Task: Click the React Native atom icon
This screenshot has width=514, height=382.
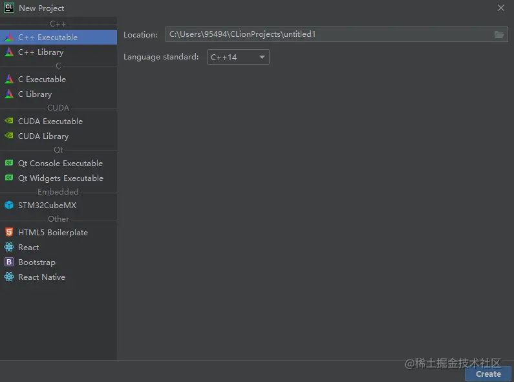Action: point(9,277)
